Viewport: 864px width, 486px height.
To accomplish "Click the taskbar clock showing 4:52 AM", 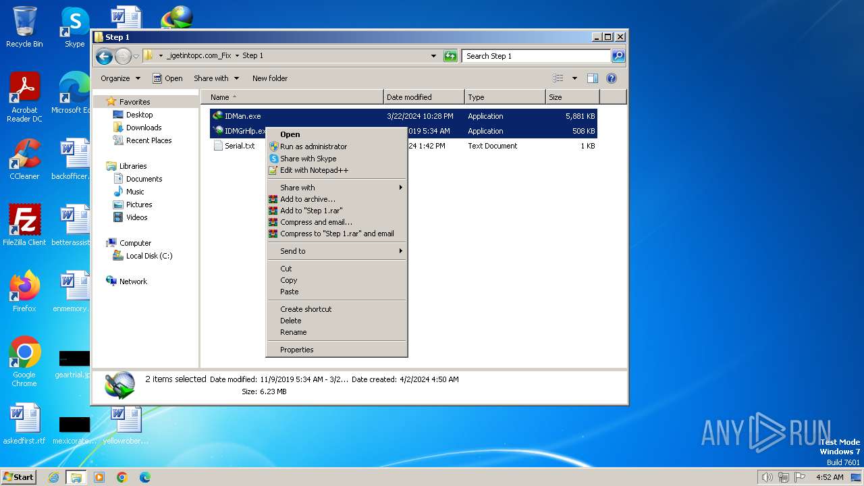I will 830,477.
